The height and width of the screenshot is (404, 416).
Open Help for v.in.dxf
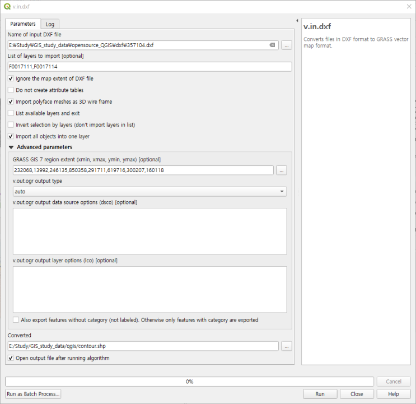[394, 394]
